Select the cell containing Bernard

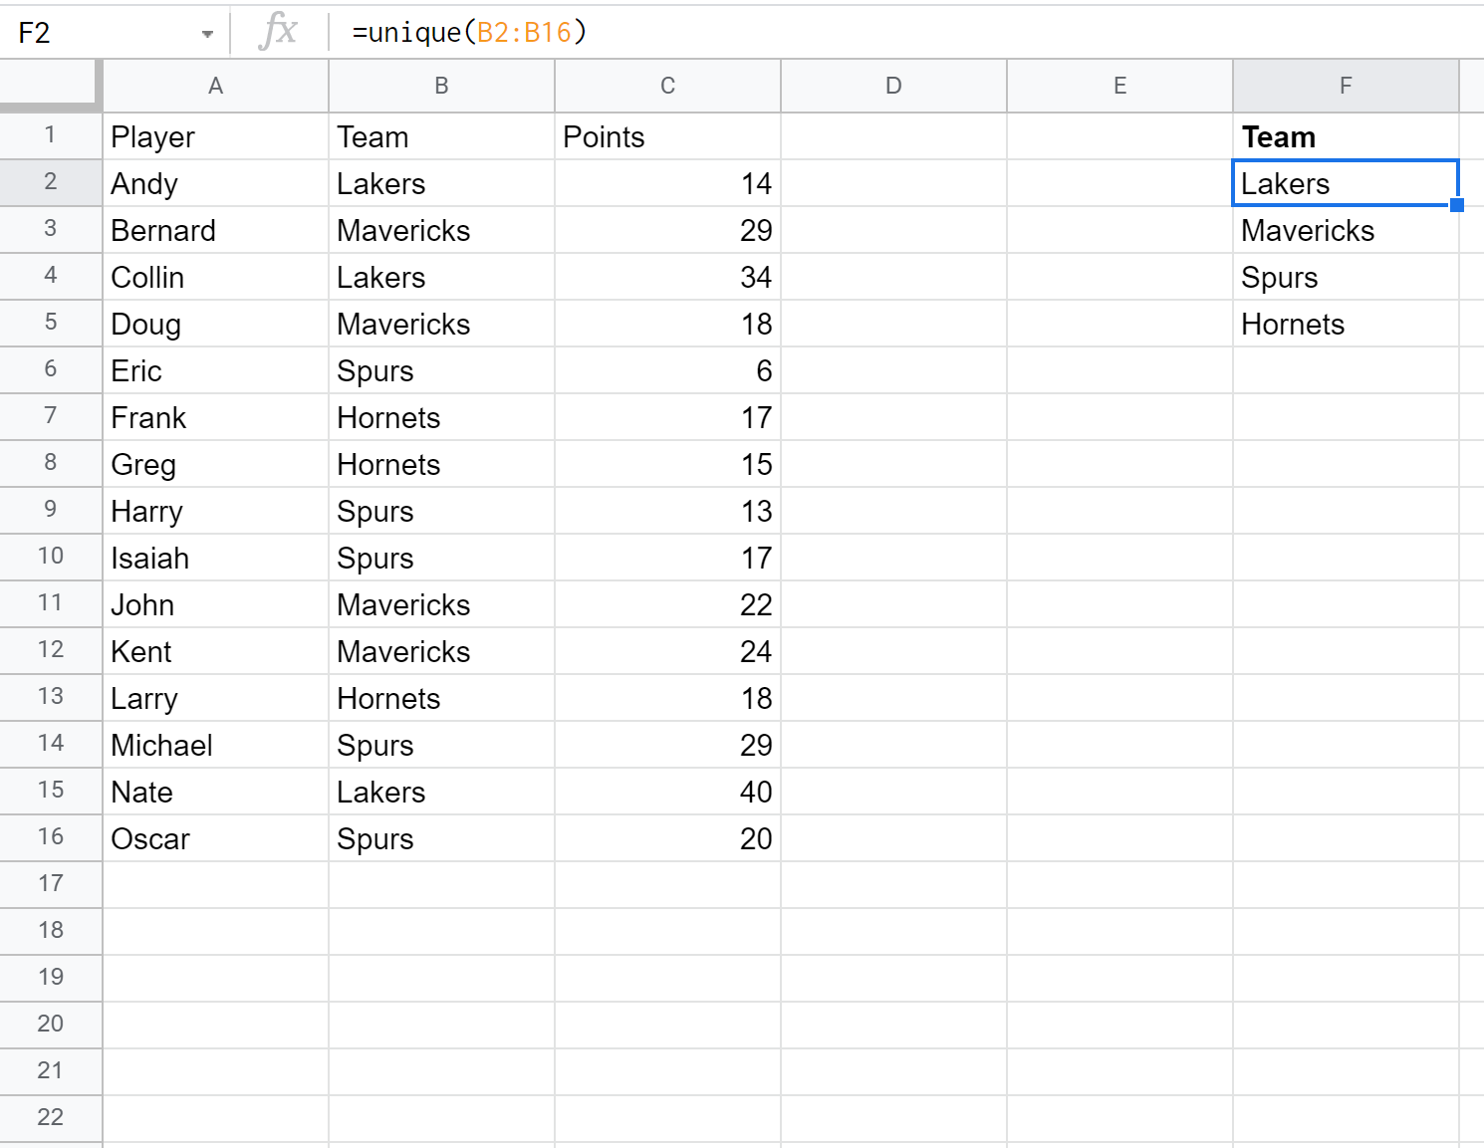(x=215, y=230)
